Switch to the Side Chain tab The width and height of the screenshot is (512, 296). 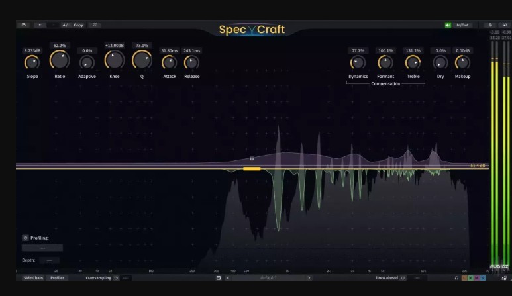(33, 278)
